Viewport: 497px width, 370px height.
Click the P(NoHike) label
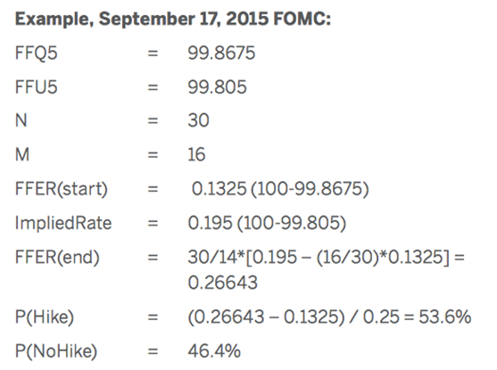tap(56, 351)
